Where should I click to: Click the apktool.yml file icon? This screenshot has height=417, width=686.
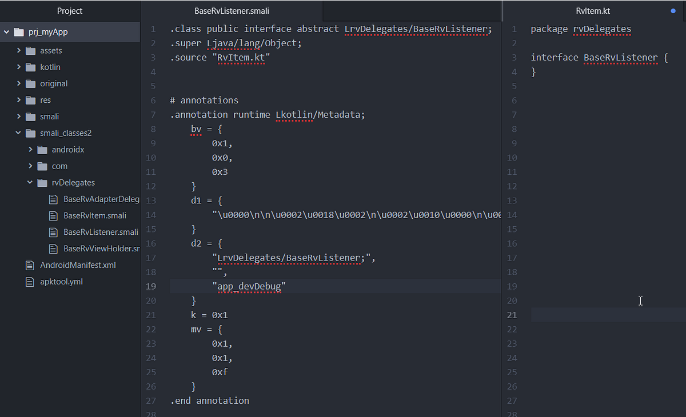[x=30, y=281]
